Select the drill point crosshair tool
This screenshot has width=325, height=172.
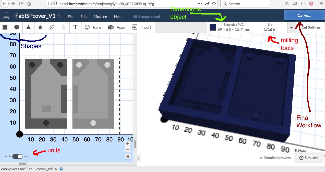point(64,27)
